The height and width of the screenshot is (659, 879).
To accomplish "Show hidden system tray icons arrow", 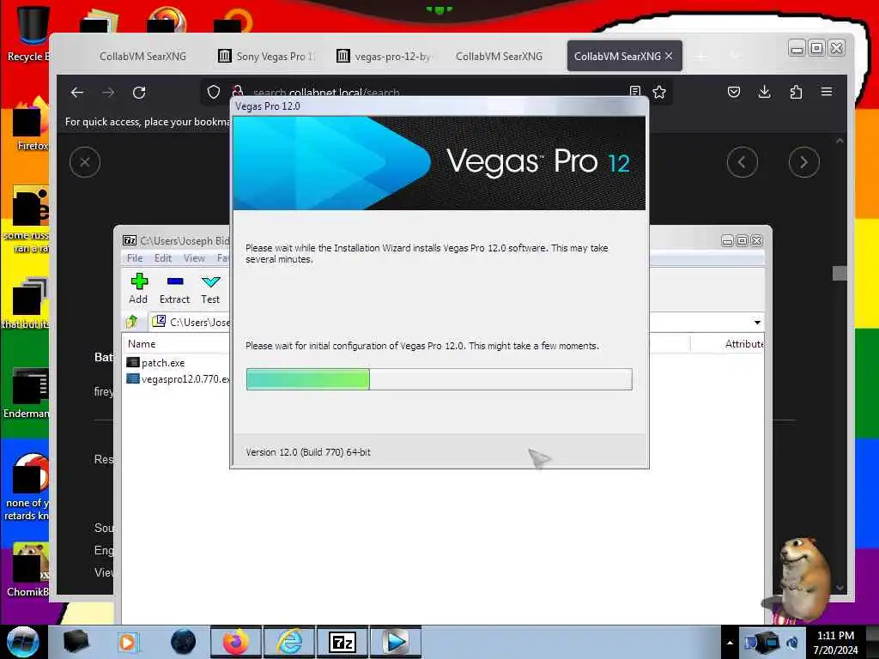I will [x=730, y=643].
